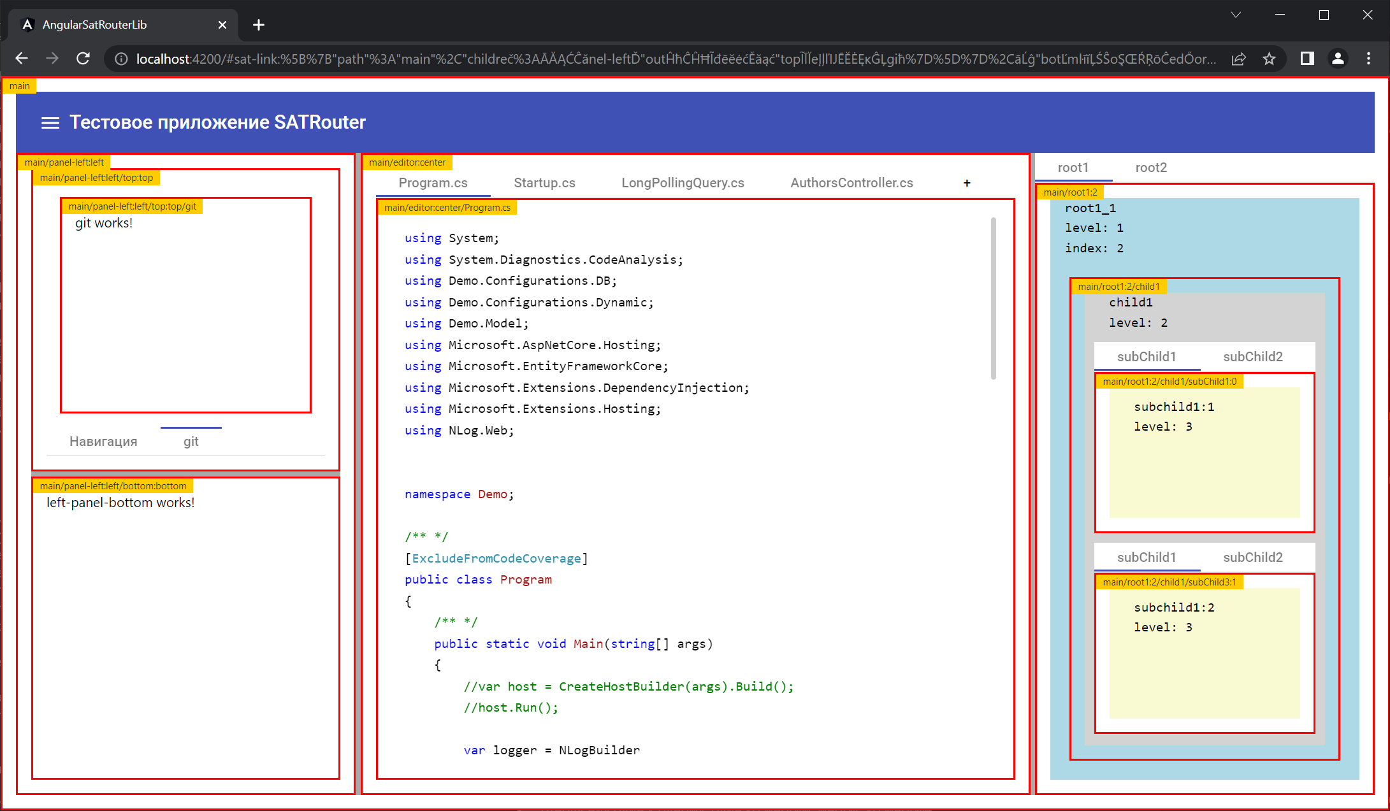Click the plus icon to add an editor tab
The height and width of the screenshot is (811, 1390).
click(967, 183)
